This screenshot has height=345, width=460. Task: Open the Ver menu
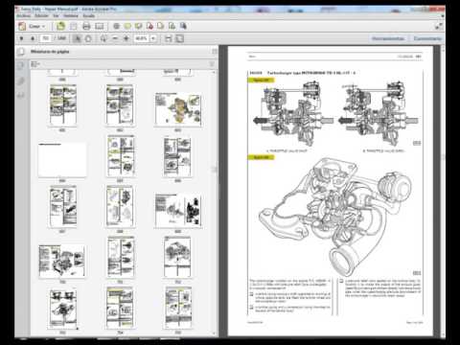(x=56, y=15)
